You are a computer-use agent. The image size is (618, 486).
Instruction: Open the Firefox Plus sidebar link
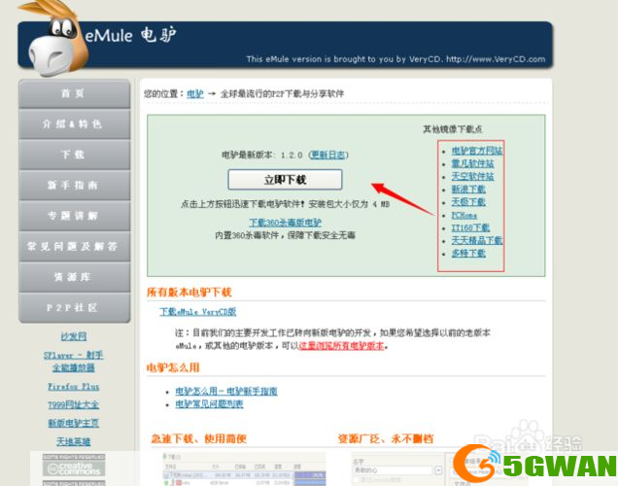(x=74, y=386)
